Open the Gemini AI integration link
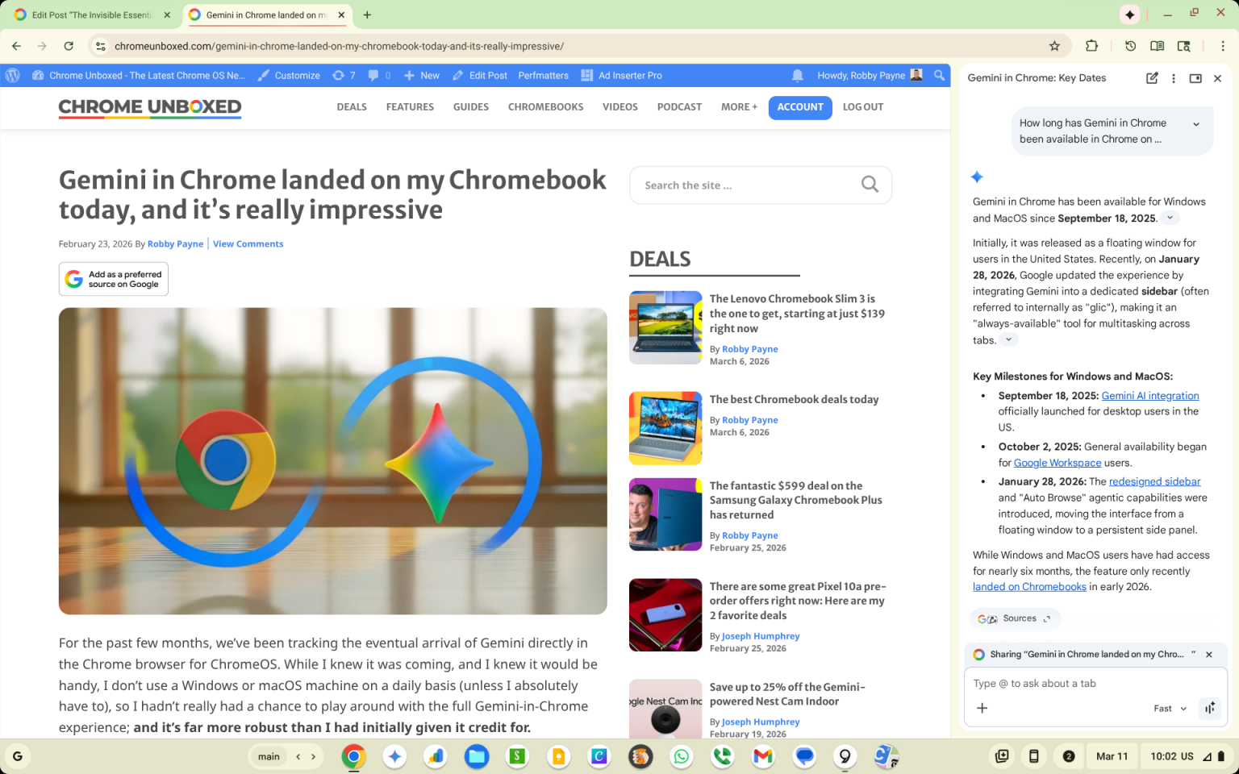This screenshot has width=1239, height=774. pos(1150,395)
